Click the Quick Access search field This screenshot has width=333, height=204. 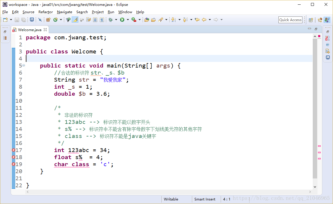[290, 20]
